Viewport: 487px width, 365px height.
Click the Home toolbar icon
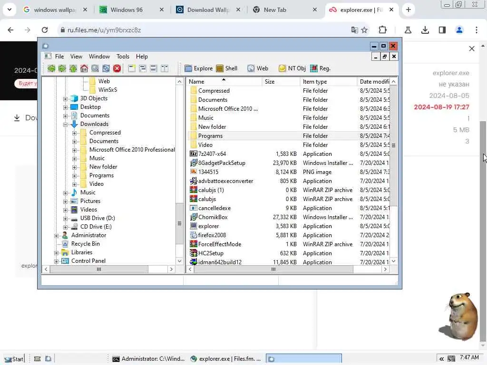pos(84,68)
